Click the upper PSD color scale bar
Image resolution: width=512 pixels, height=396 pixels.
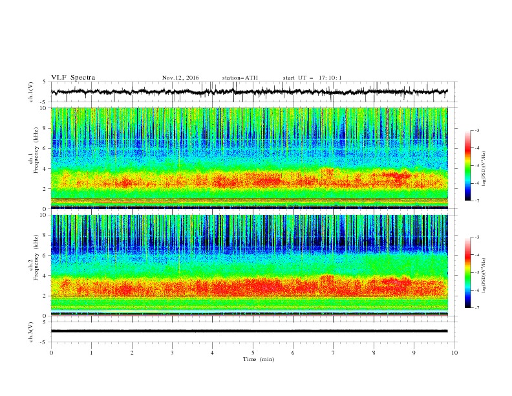point(467,166)
